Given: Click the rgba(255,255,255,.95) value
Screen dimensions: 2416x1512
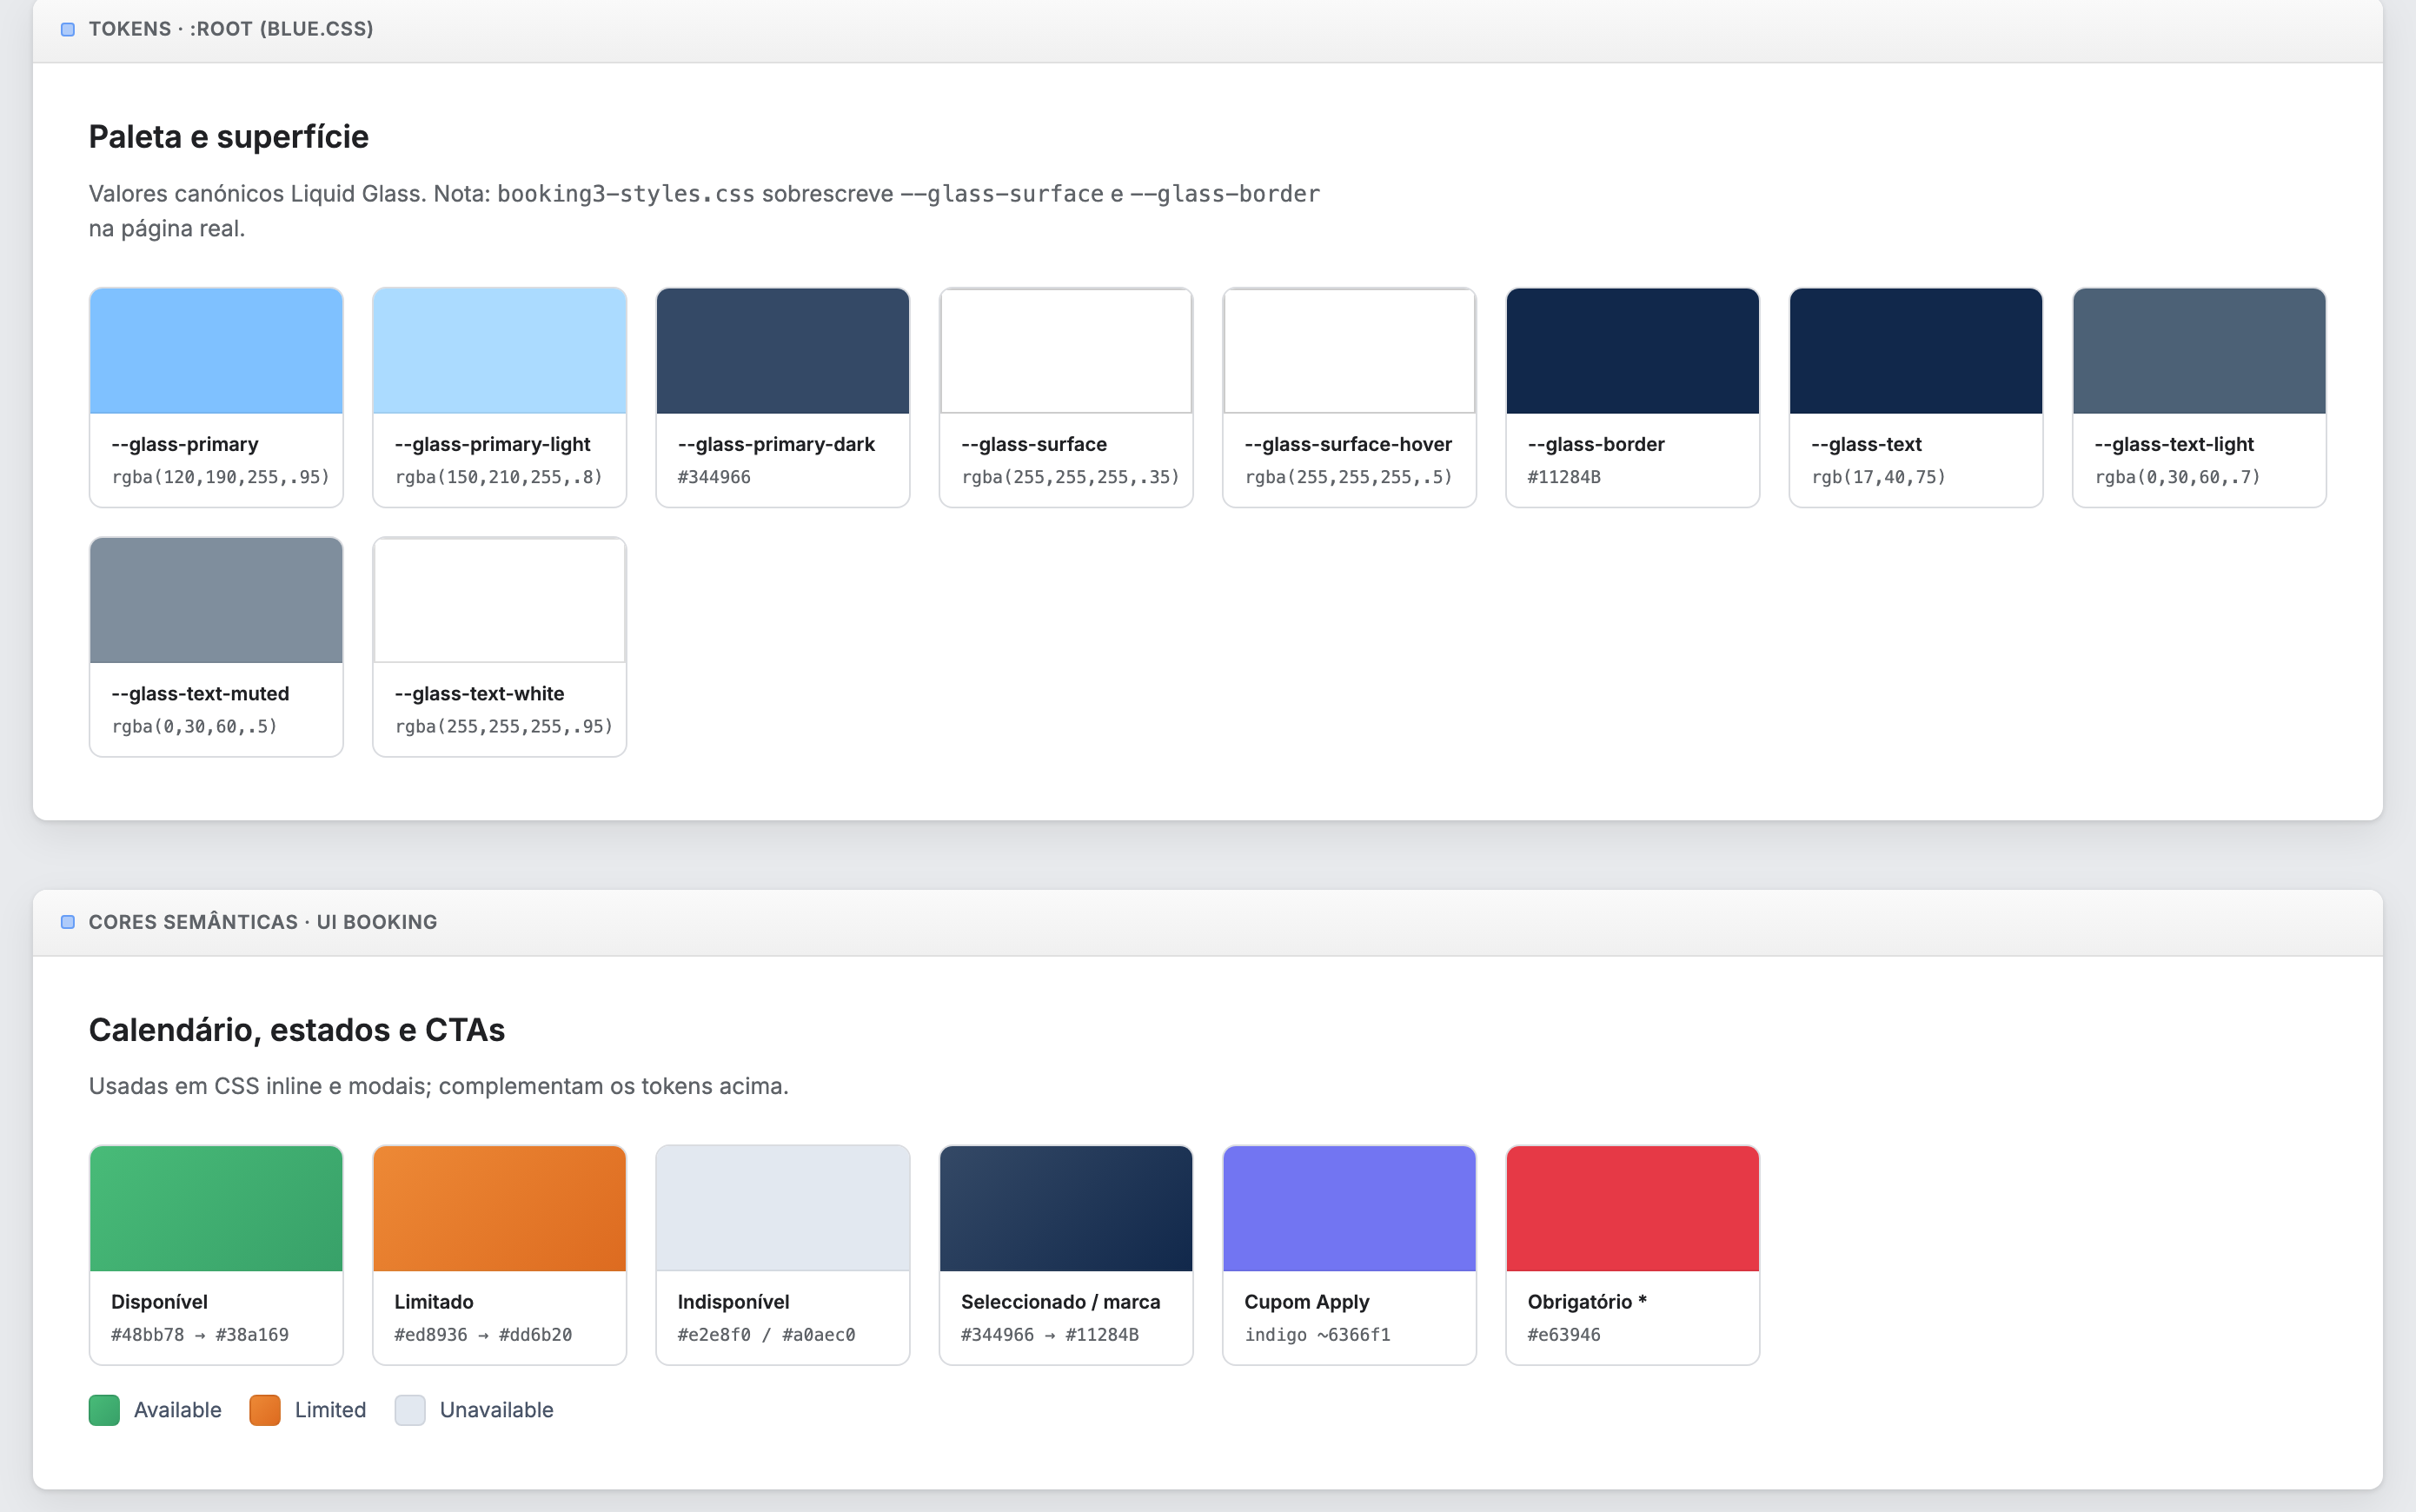Looking at the screenshot, I should click(x=504, y=726).
